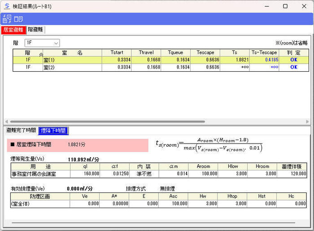Select the 室(1) row
This screenshot has height=231, width=314.
[161, 60]
